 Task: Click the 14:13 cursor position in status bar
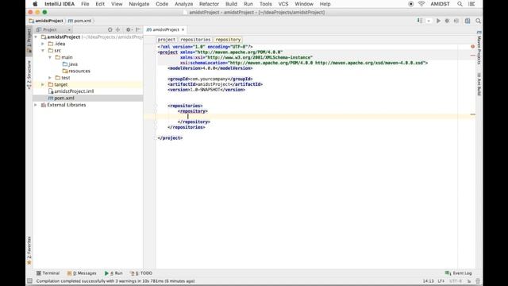(x=428, y=281)
